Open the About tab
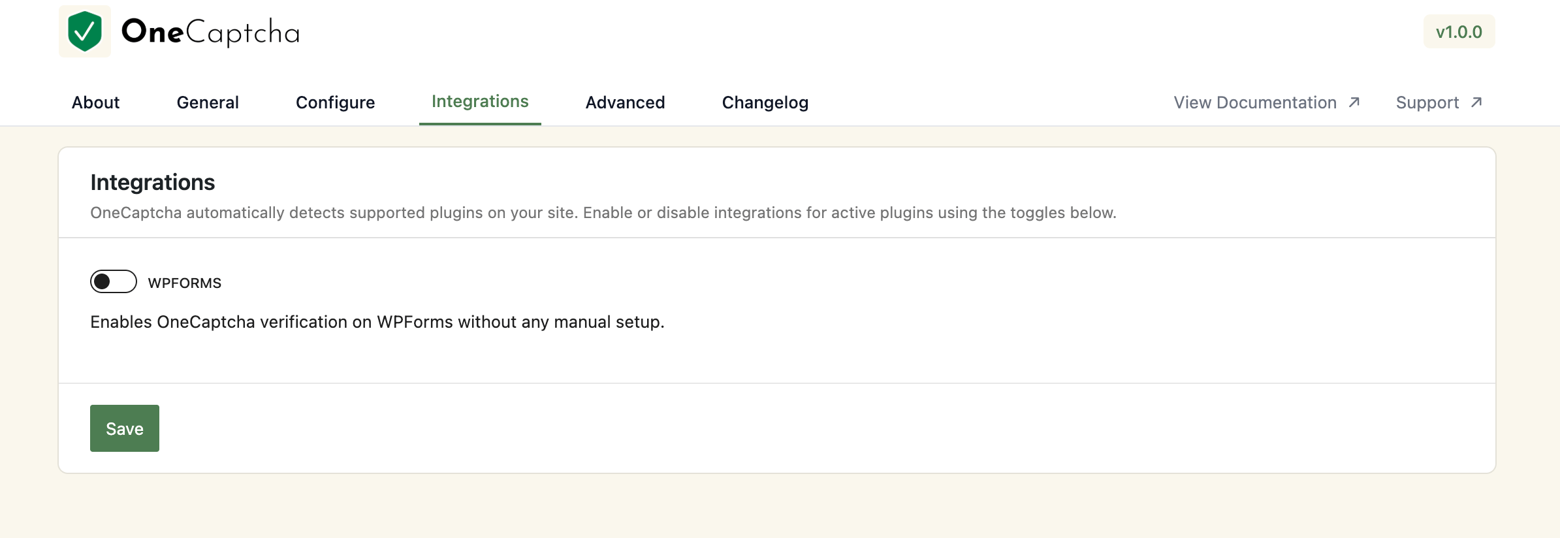Image resolution: width=1560 pixels, height=538 pixels. (96, 103)
